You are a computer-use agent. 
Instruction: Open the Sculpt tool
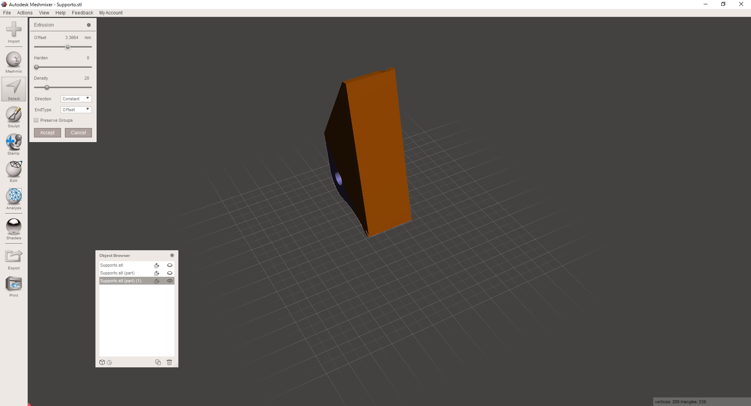pos(14,117)
